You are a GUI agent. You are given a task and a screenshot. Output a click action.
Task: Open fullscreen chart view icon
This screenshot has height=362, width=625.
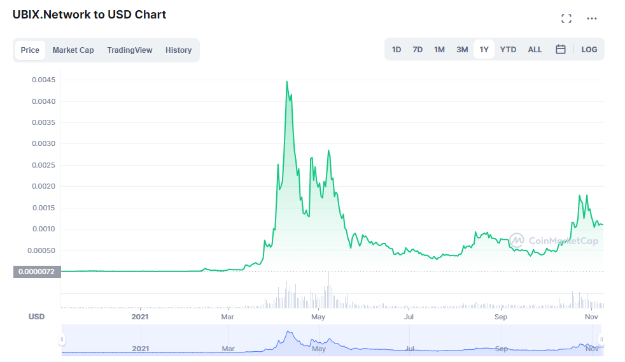click(566, 18)
